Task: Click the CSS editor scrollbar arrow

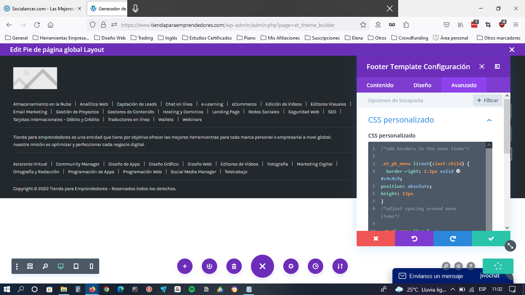Action: pos(489,145)
